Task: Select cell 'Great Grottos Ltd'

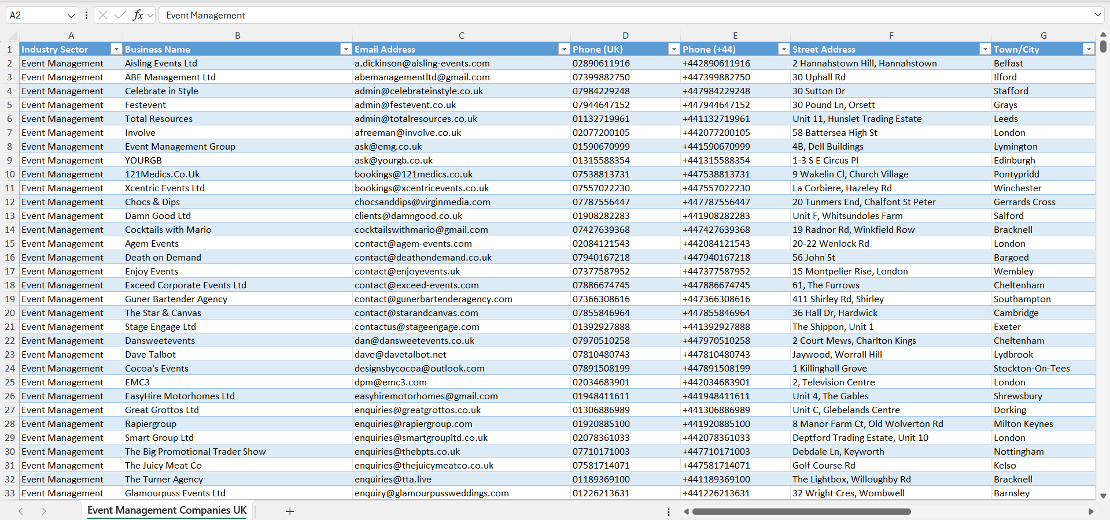Action: coord(237,410)
